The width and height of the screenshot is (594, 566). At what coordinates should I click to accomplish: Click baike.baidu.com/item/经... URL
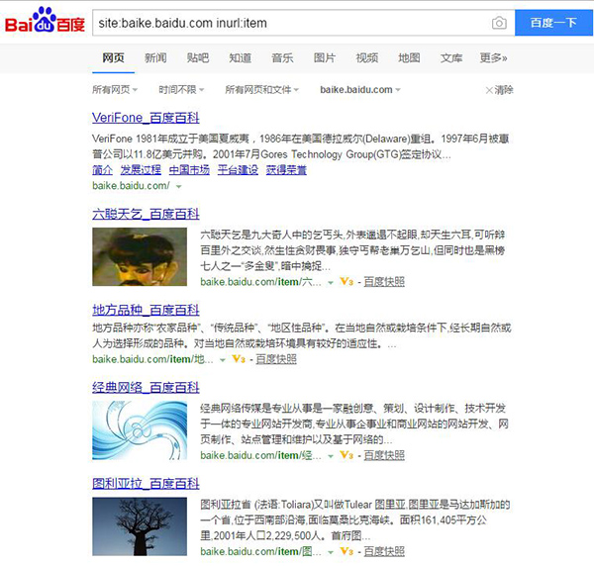260,455
